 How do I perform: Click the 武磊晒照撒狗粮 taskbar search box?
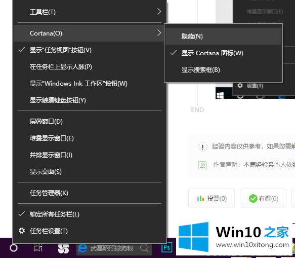114,248
